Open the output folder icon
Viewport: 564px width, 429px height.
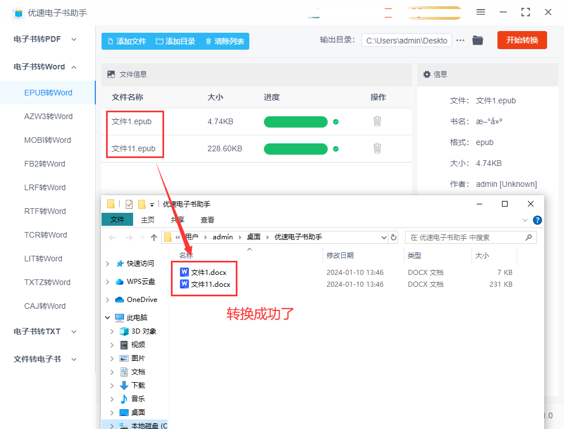[478, 40]
